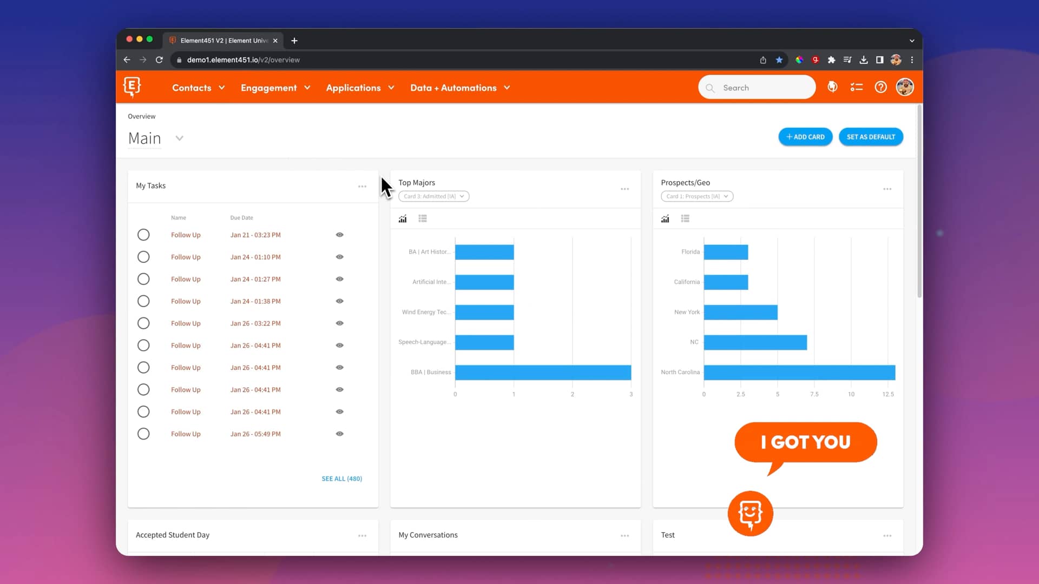
Task: Expand the Card 3: Admitted [IA] selector
Action: tap(433, 196)
